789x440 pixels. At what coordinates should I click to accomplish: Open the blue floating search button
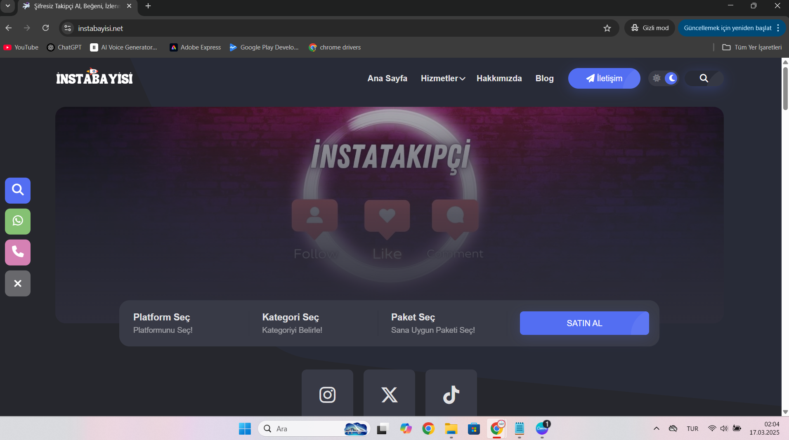coord(18,190)
